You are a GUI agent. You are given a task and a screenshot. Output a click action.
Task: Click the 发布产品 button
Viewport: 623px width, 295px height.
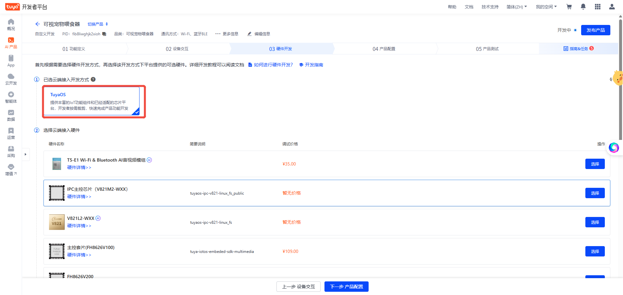click(595, 30)
